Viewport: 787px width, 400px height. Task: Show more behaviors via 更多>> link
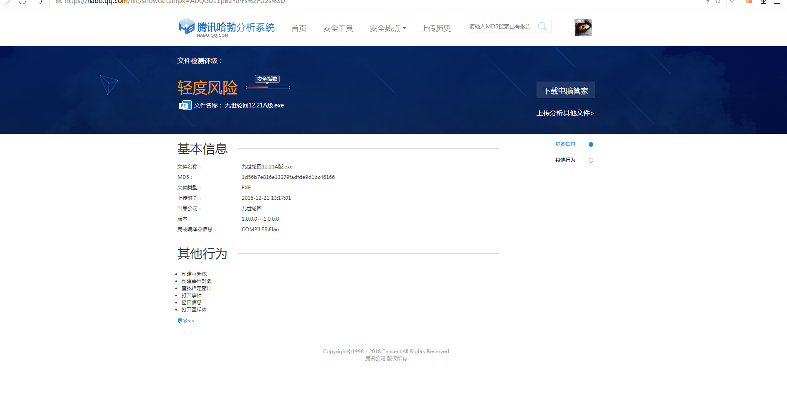186,321
